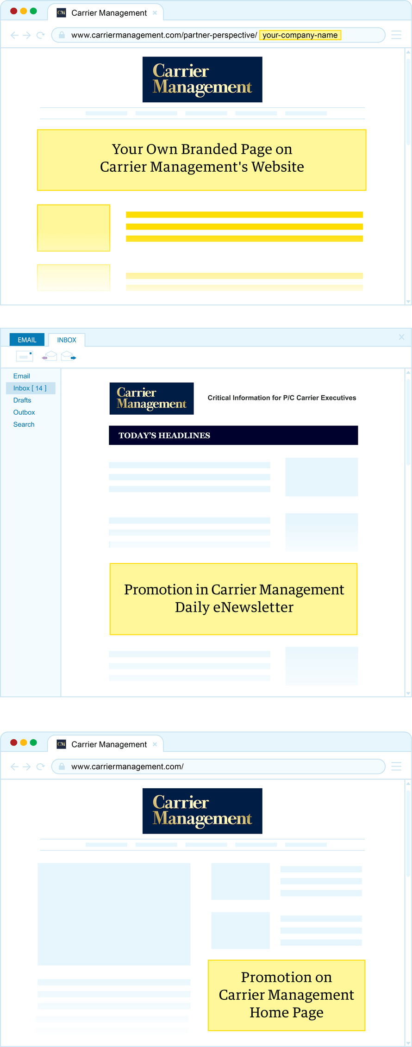Open Inbox [ 14 ] in the sidebar

30,388
